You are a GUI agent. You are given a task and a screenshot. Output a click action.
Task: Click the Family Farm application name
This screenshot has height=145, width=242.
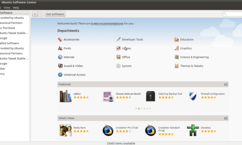click(79, 128)
